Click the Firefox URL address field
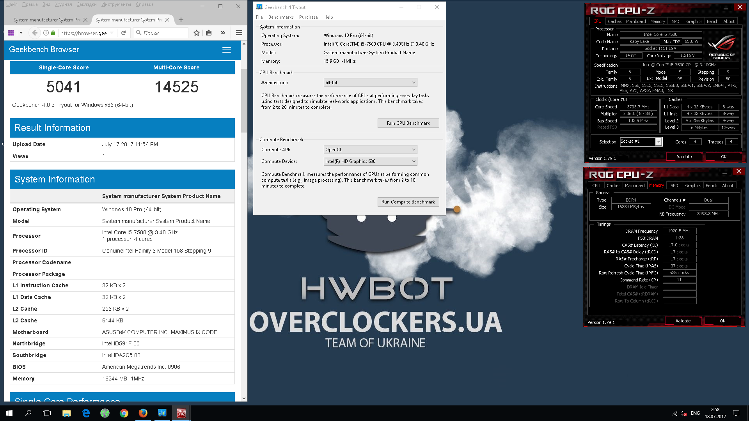Viewport: 749px width, 421px height. pyautogui.click(x=83, y=33)
